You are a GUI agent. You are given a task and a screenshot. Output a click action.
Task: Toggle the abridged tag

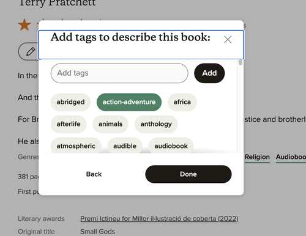(70, 102)
